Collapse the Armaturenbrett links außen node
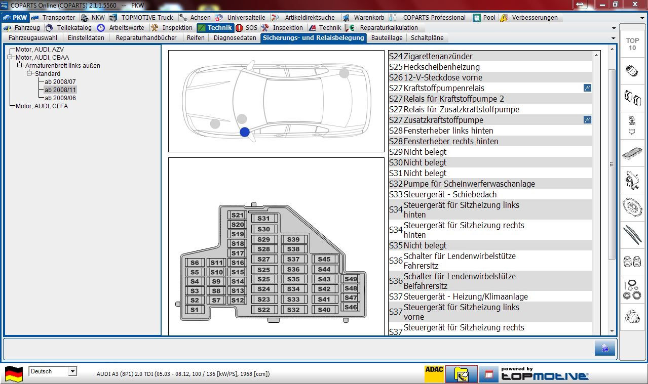This screenshot has width=648, height=384. pyautogui.click(x=20, y=65)
